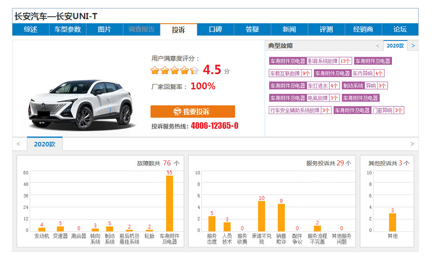Click left arrow beside lower 2020款 tab

[x=18, y=144]
